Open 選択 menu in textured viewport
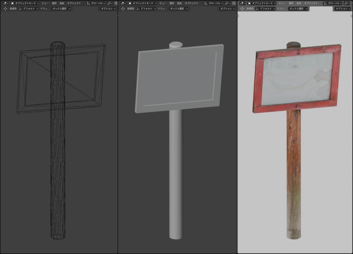The image size is (353, 254). pyautogui.click(x=291, y=3)
